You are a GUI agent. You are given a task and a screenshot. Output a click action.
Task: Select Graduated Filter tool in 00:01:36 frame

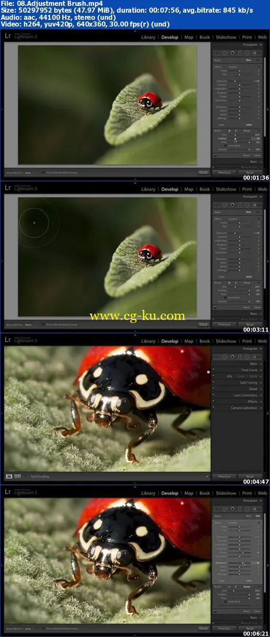tap(240, 53)
